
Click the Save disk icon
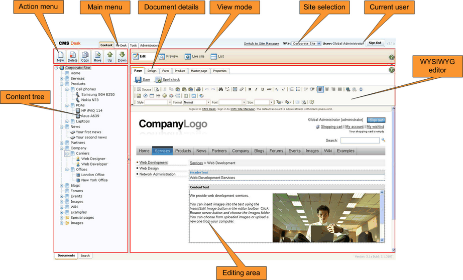coord(138,80)
